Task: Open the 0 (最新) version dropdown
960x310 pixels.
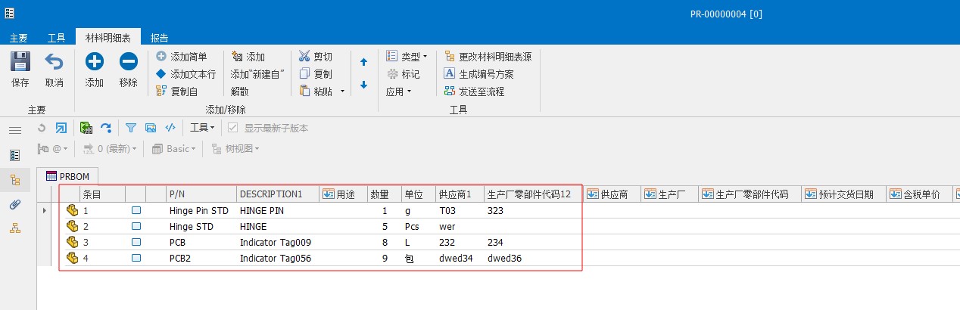Action: pos(111,149)
